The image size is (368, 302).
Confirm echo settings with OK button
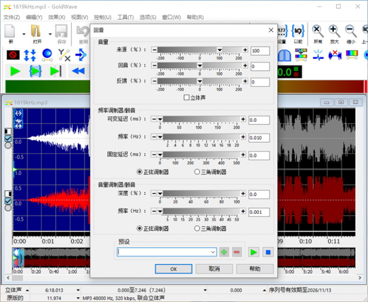[173, 269]
